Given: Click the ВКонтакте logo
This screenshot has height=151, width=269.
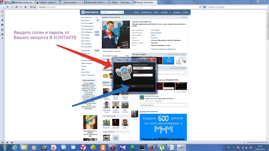Looking at the screenshot, I should [x=90, y=12].
